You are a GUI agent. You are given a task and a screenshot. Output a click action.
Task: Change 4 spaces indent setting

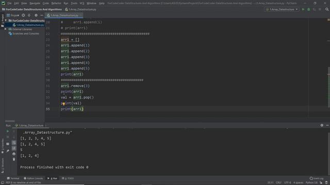point(298,183)
